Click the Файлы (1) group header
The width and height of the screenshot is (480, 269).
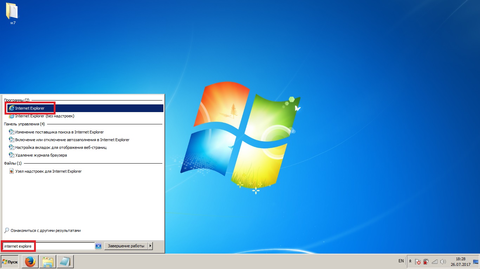pyautogui.click(x=13, y=163)
